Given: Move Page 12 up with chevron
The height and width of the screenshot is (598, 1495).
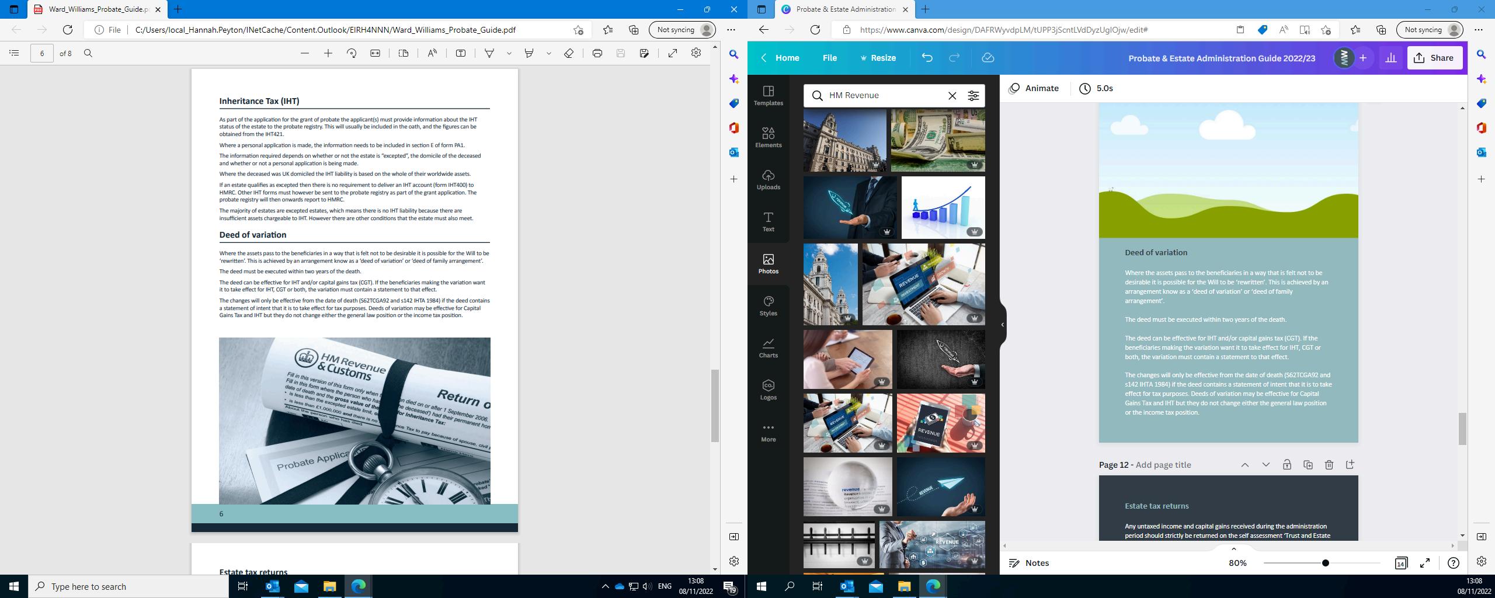Looking at the screenshot, I should click(1245, 465).
